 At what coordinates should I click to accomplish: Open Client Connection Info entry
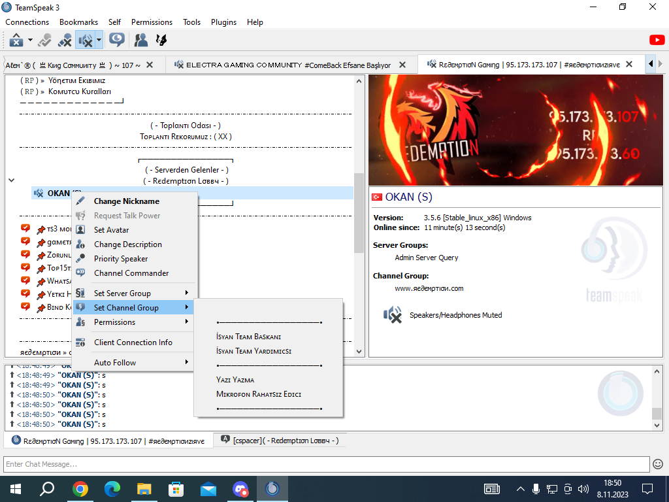(135, 343)
